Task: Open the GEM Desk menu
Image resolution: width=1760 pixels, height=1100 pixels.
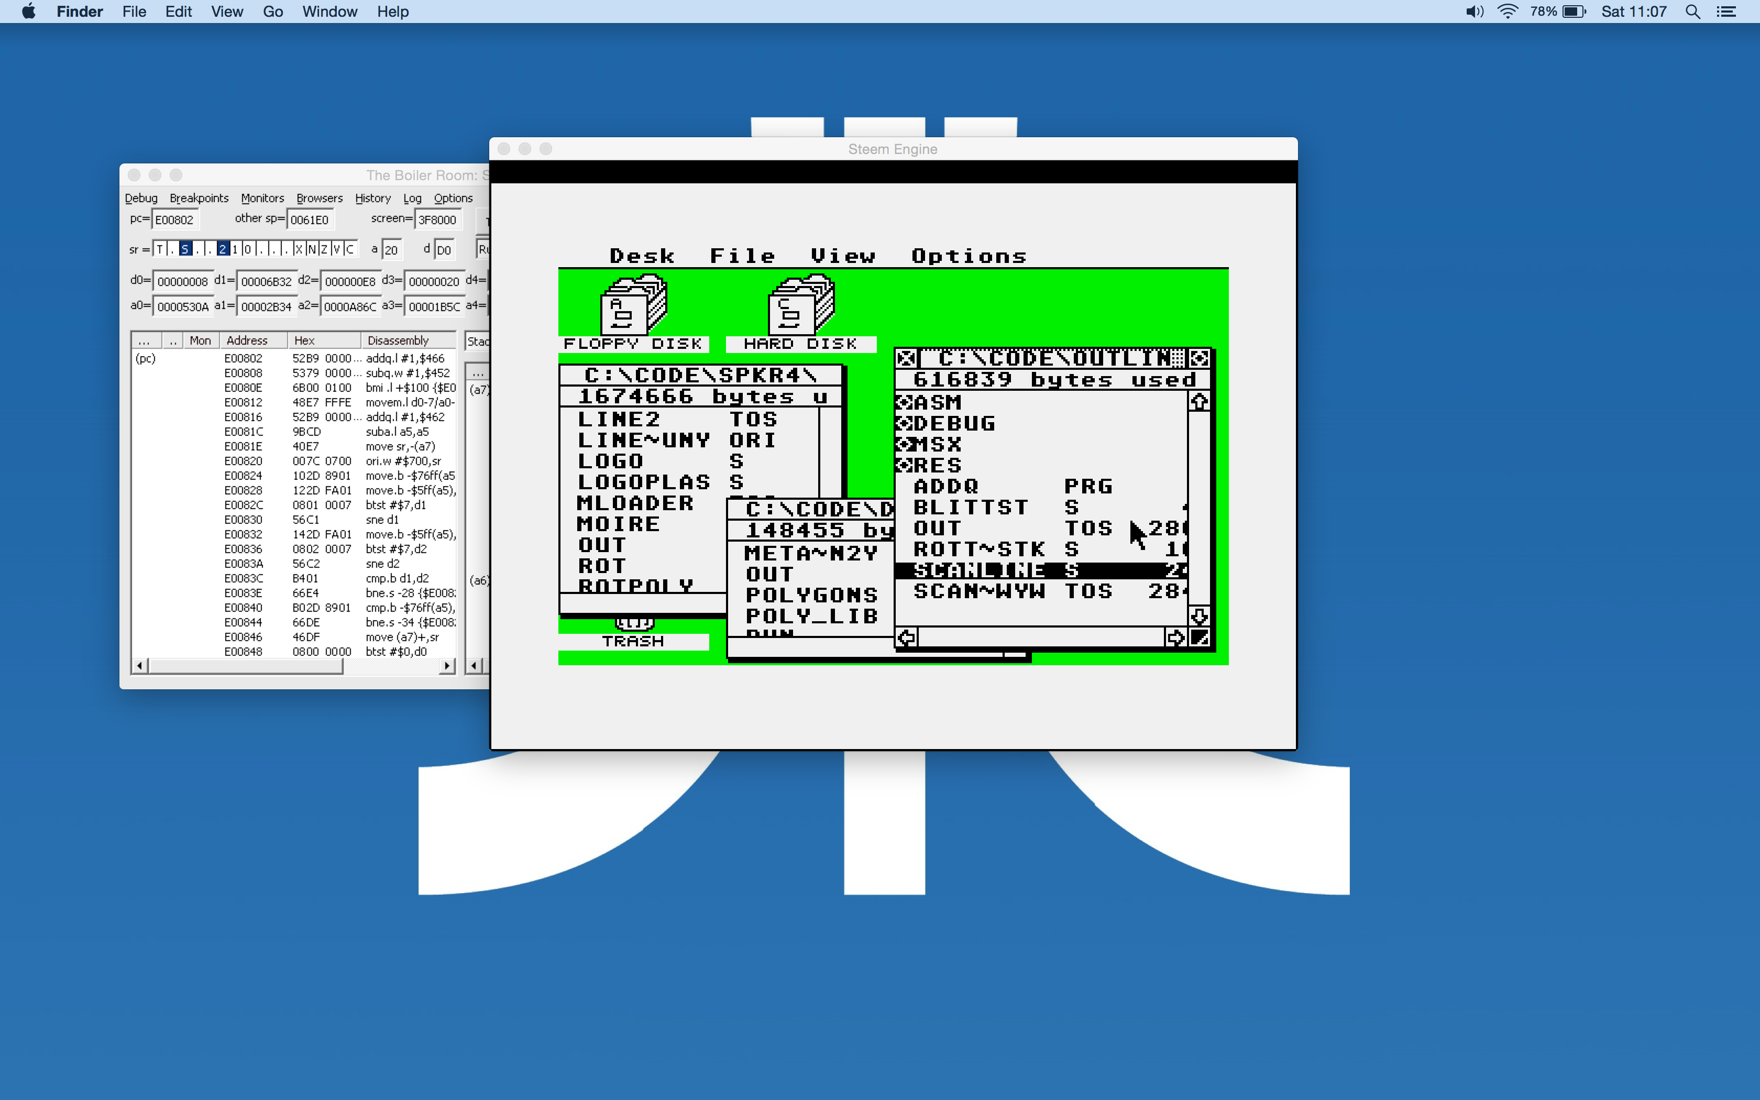Action: click(x=642, y=256)
